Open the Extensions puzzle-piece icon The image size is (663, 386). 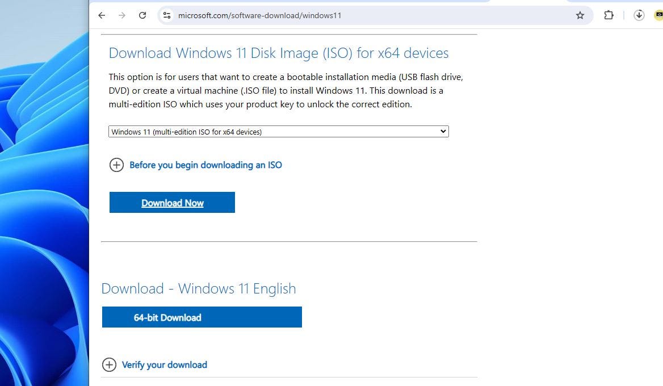[x=609, y=15]
